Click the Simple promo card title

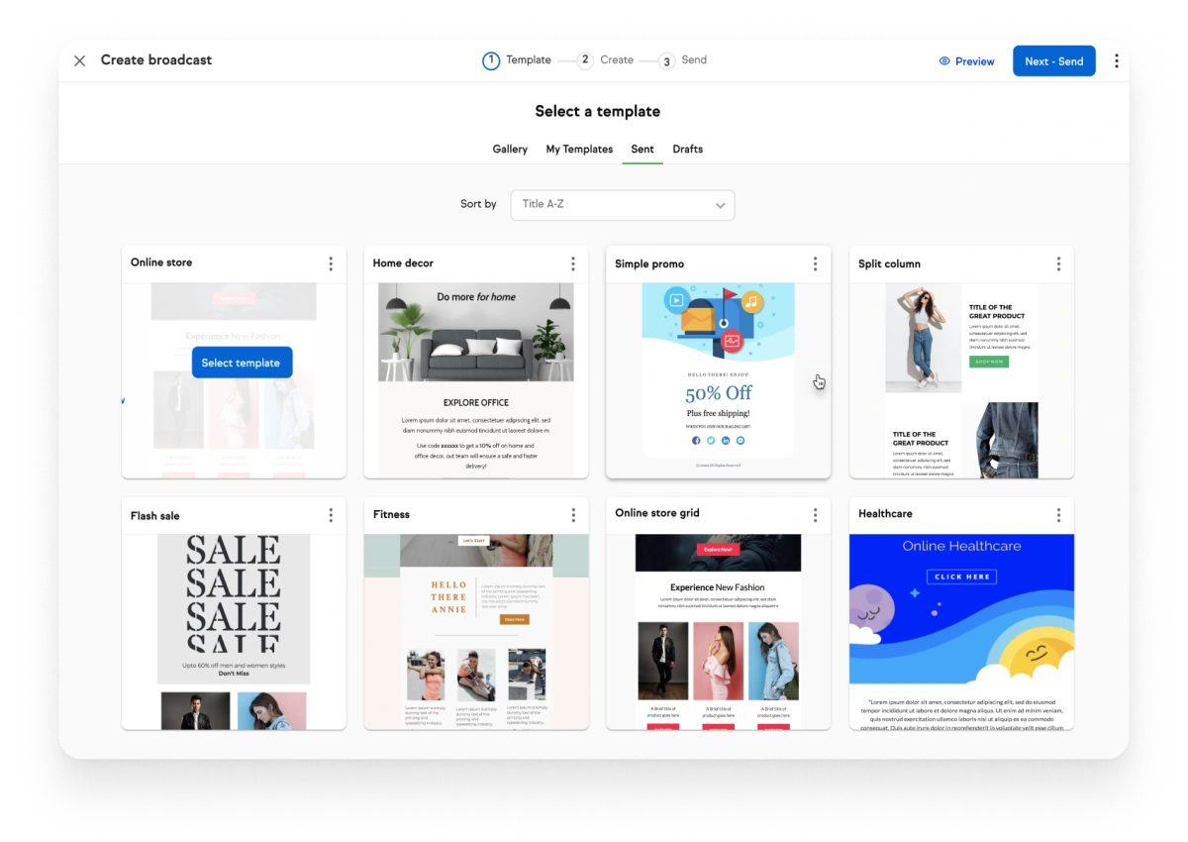(649, 264)
